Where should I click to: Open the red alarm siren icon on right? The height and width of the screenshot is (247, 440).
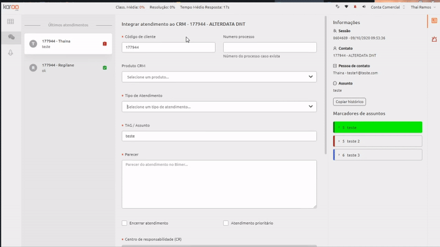click(434, 39)
